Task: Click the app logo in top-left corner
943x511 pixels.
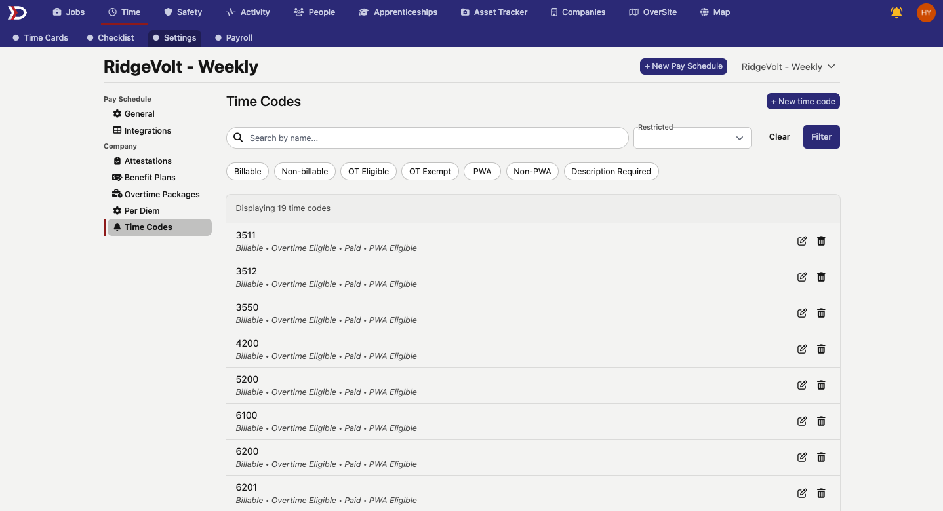Action: click(17, 12)
